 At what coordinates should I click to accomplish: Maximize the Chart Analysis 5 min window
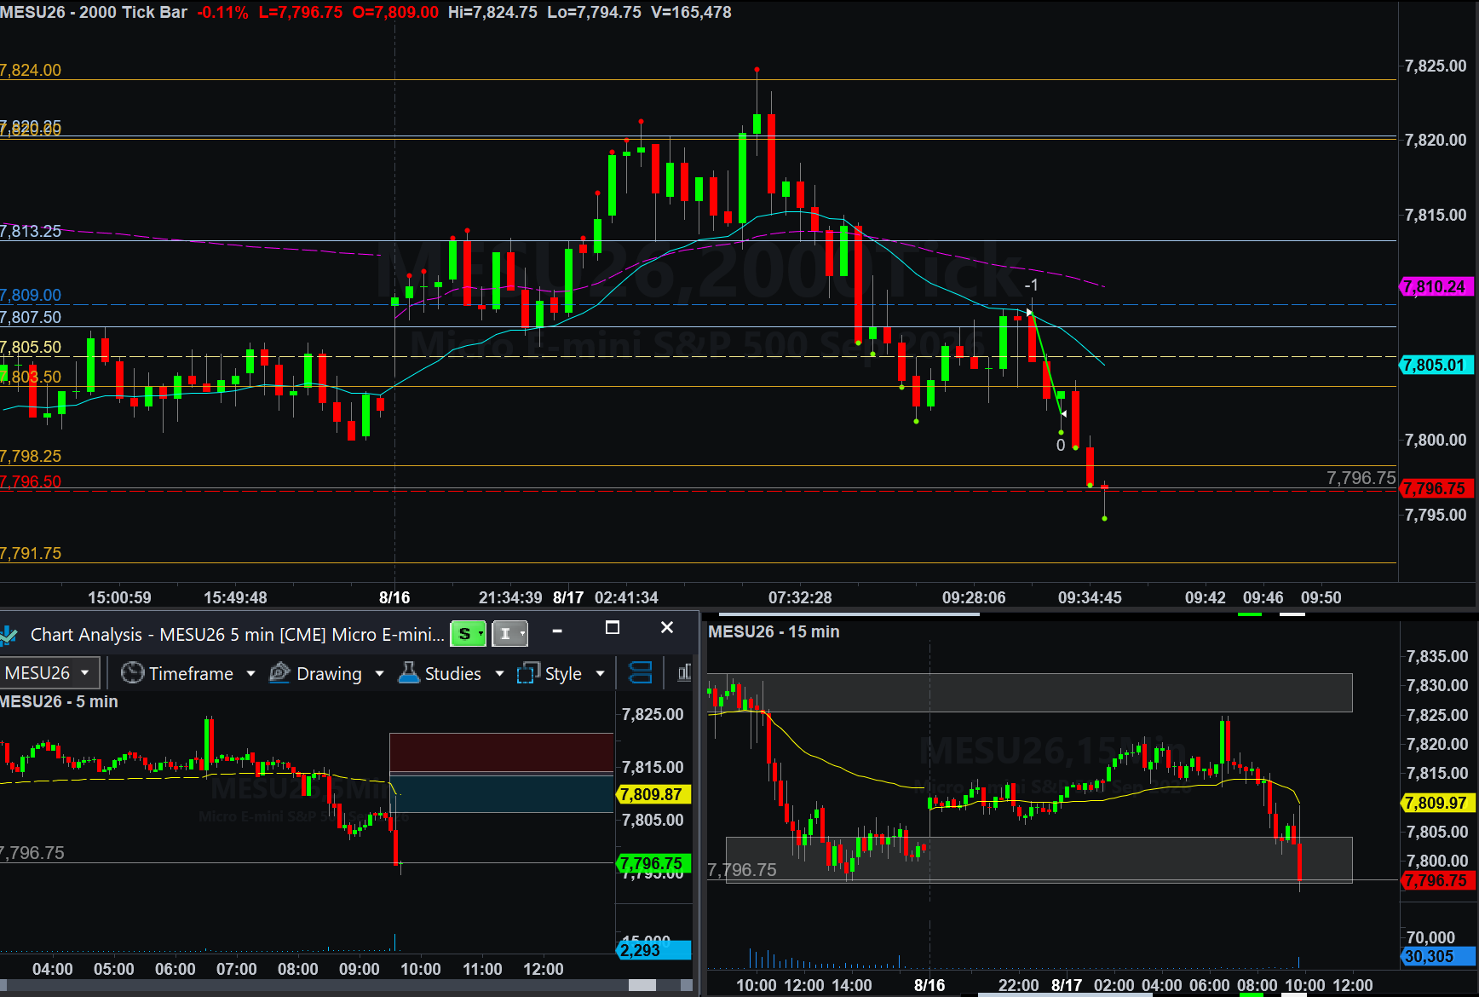point(612,628)
